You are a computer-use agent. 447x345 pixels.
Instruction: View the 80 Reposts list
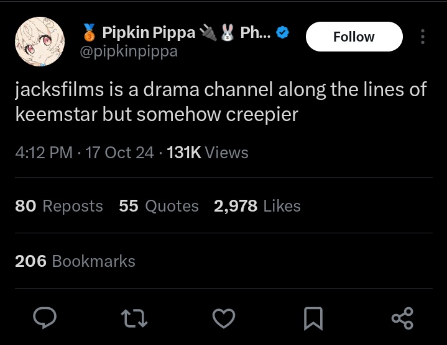[x=59, y=205]
